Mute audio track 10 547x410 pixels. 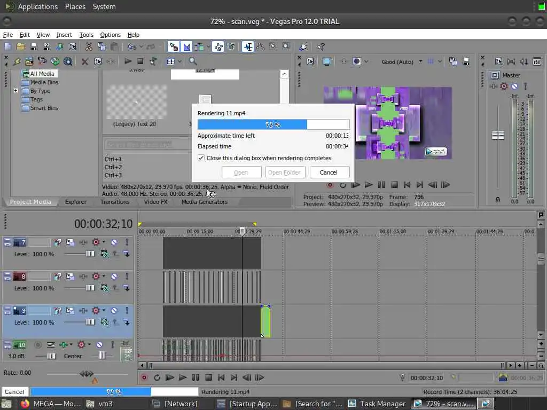[x=99, y=345]
